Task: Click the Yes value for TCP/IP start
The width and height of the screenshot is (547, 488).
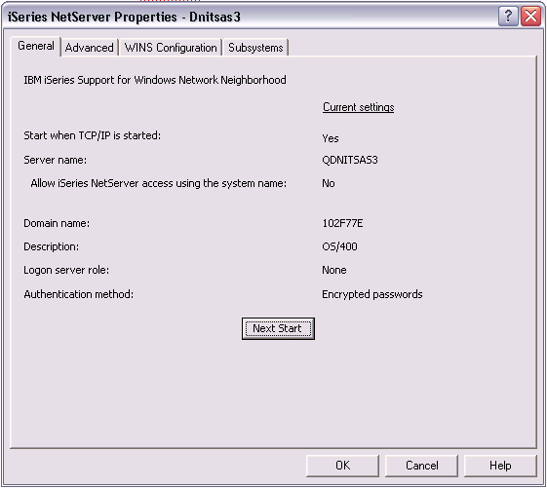Action: point(331,138)
